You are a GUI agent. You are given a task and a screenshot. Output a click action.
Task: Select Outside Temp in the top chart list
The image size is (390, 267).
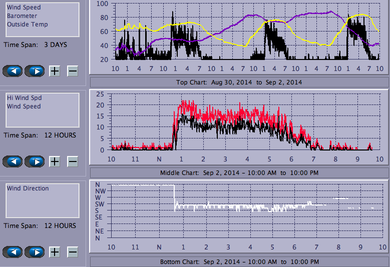pyautogui.click(x=27, y=24)
